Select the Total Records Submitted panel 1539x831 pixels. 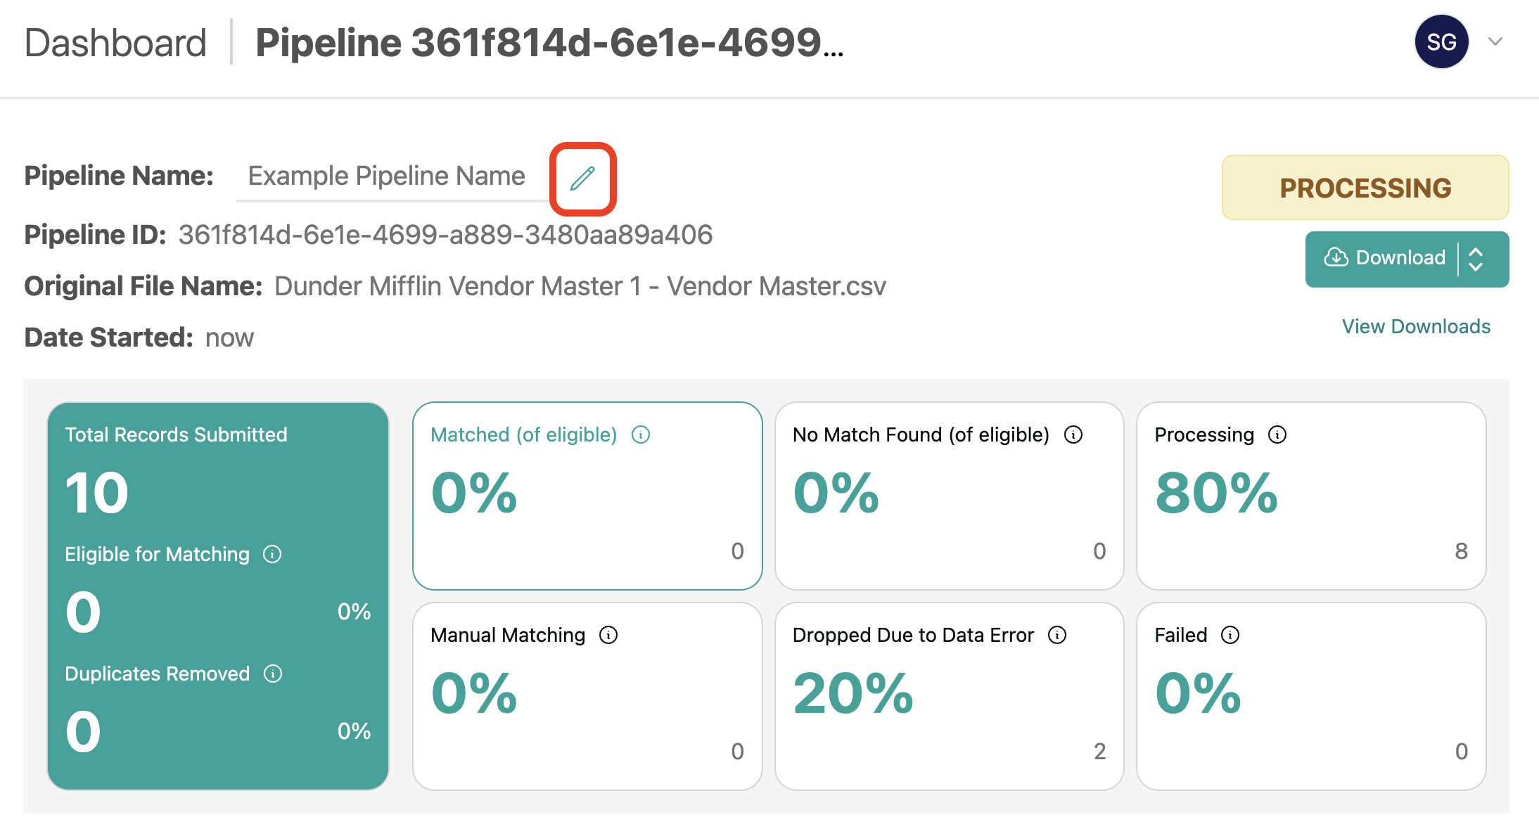coord(218,596)
